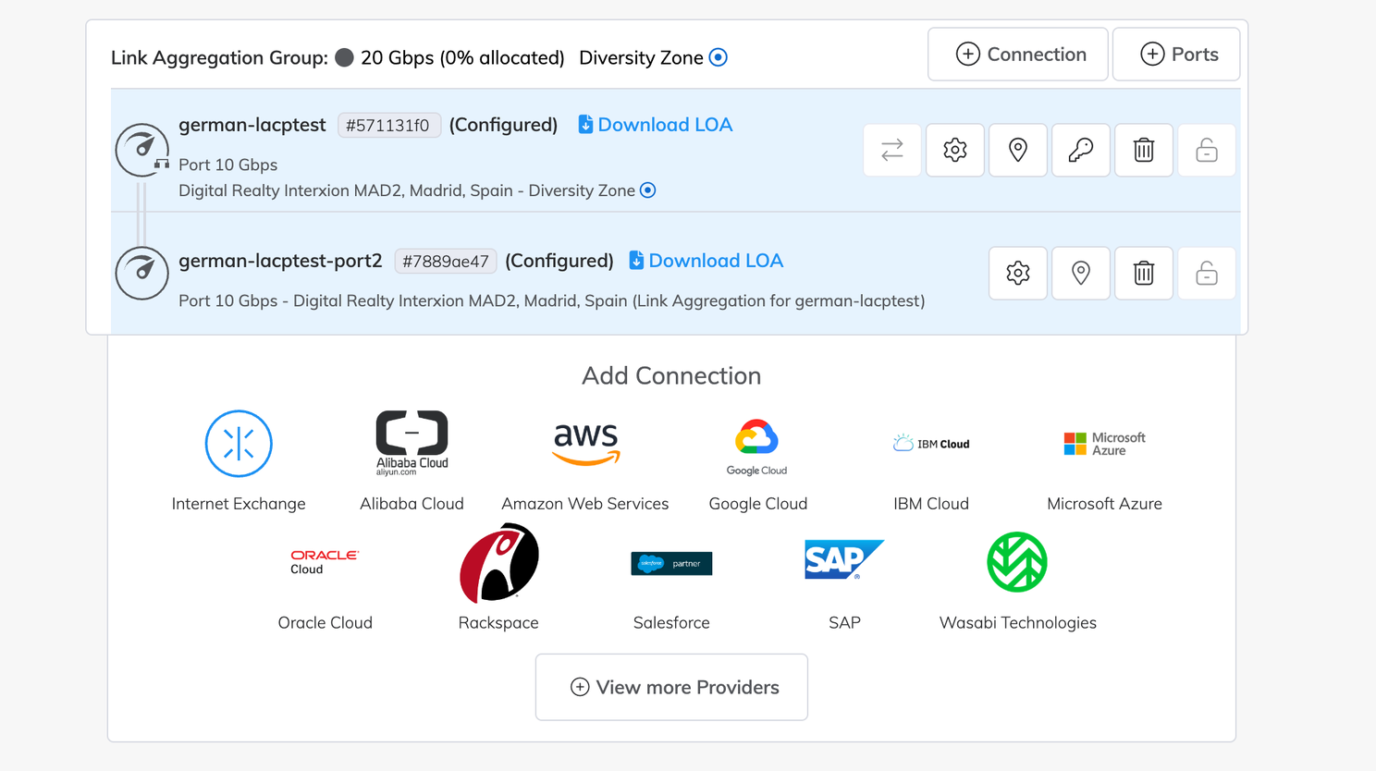The height and width of the screenshot is (771, 1376).
Task: Click the Salesforce label
Action: click(671, 623)
